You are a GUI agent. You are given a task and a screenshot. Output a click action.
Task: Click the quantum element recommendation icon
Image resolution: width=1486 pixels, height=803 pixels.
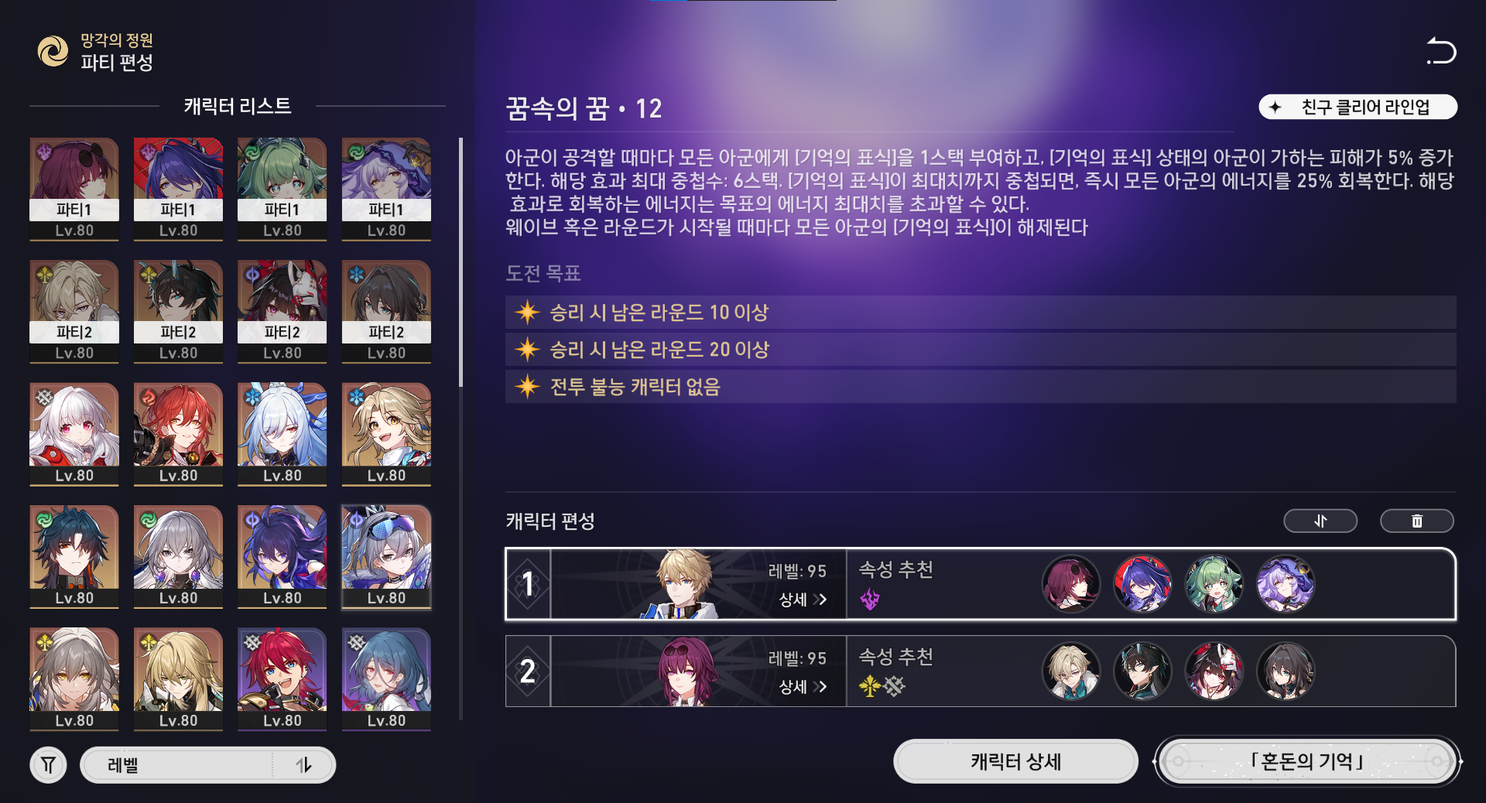click(x=870, y=600)
